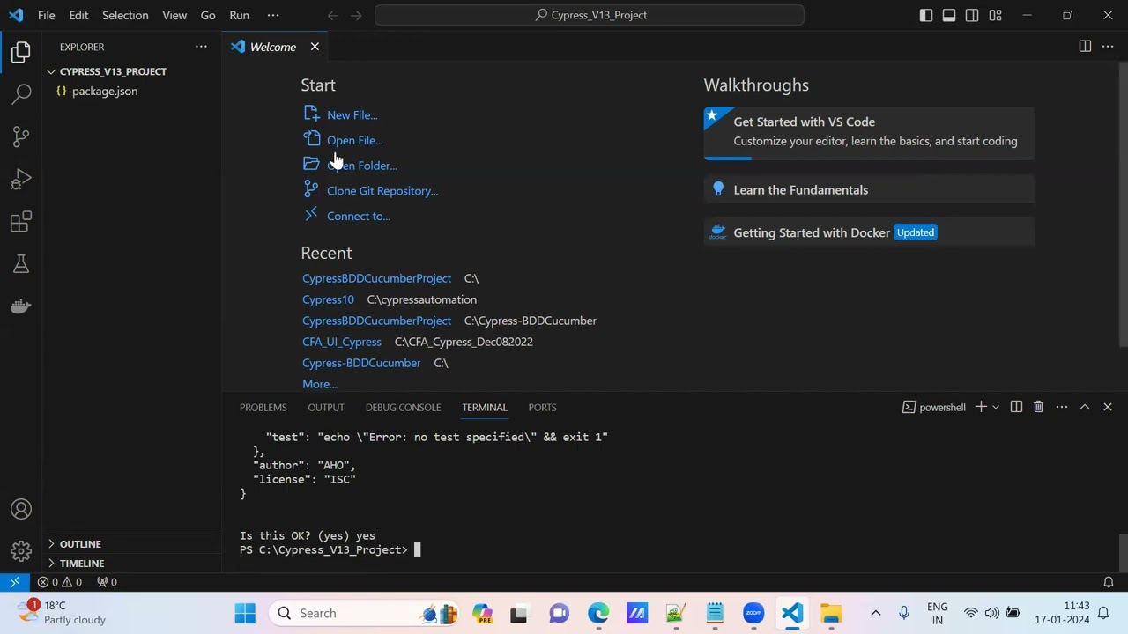Add a new terminal with plus icon

[x=981, y=407]
